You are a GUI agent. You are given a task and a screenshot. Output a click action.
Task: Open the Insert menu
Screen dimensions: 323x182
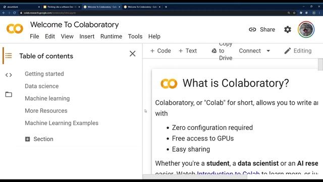[x=87, y=36]
